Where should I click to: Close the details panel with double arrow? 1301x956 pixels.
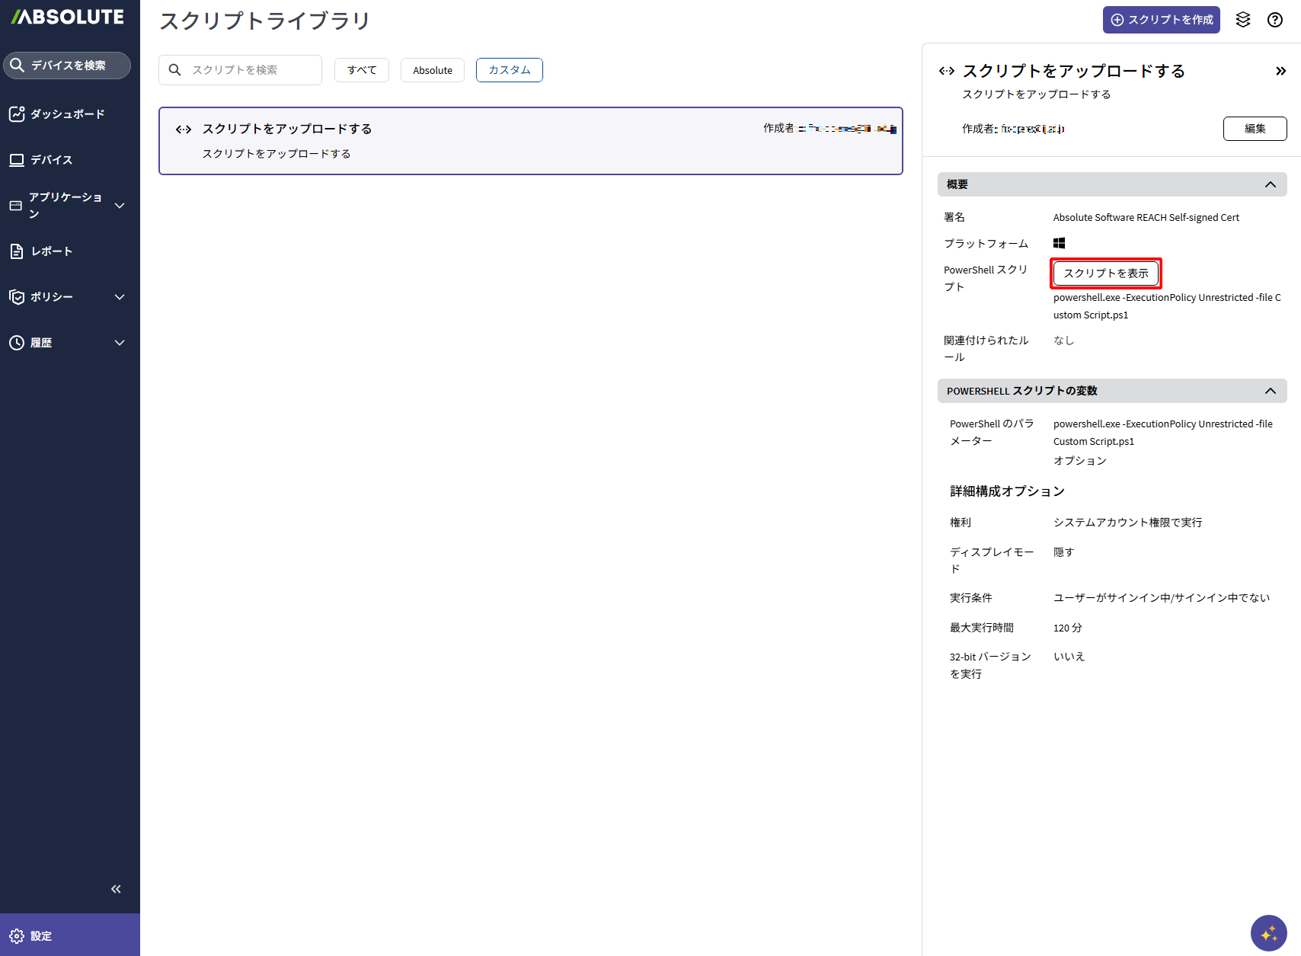[x=1281, y=71]
